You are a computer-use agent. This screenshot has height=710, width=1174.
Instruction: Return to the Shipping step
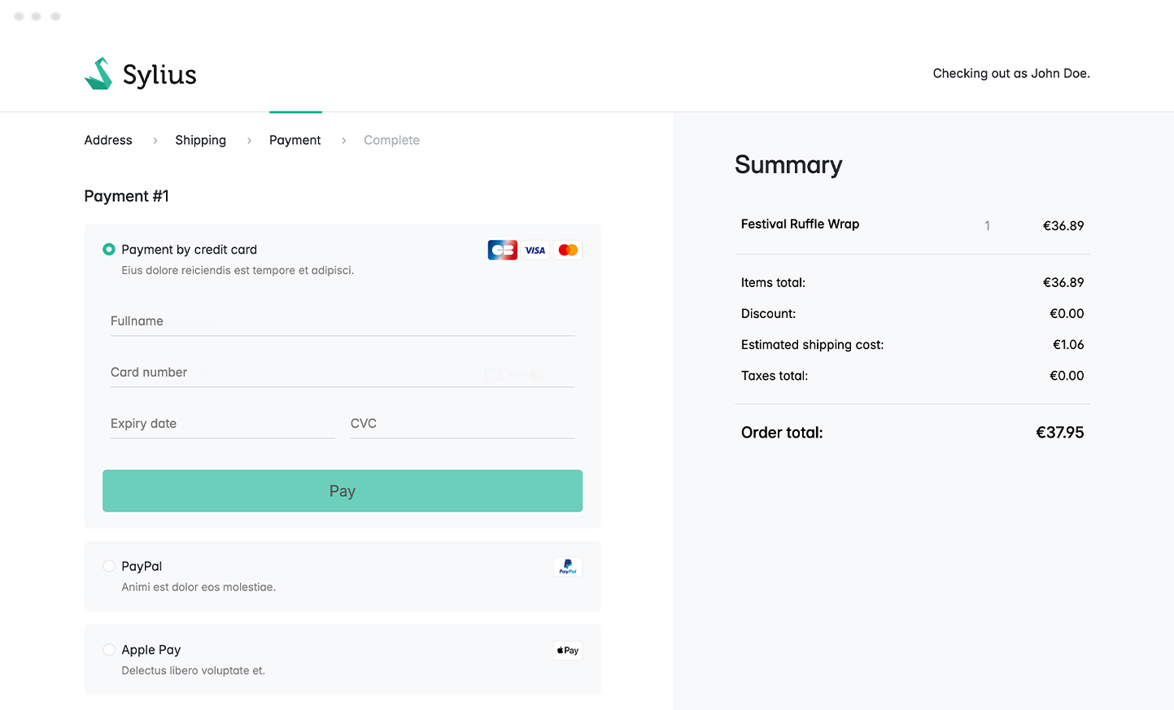[200, 140]
